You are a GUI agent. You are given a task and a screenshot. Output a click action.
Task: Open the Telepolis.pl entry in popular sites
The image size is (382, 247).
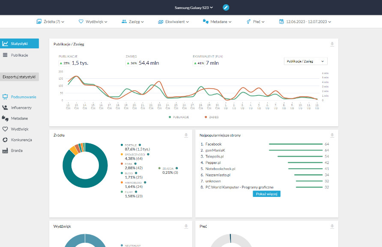215,156
